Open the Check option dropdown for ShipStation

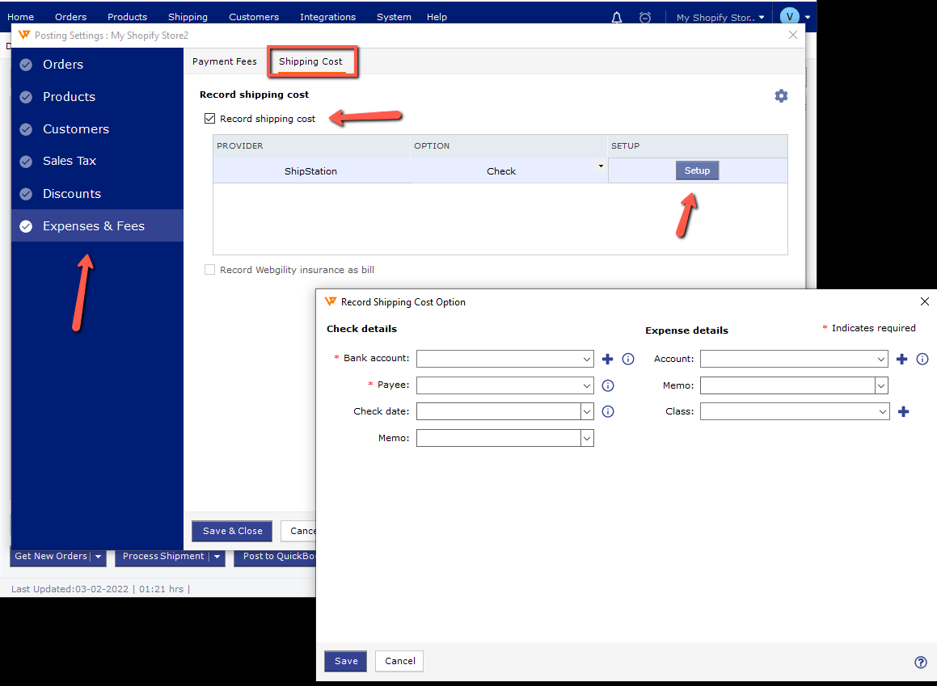600,166
